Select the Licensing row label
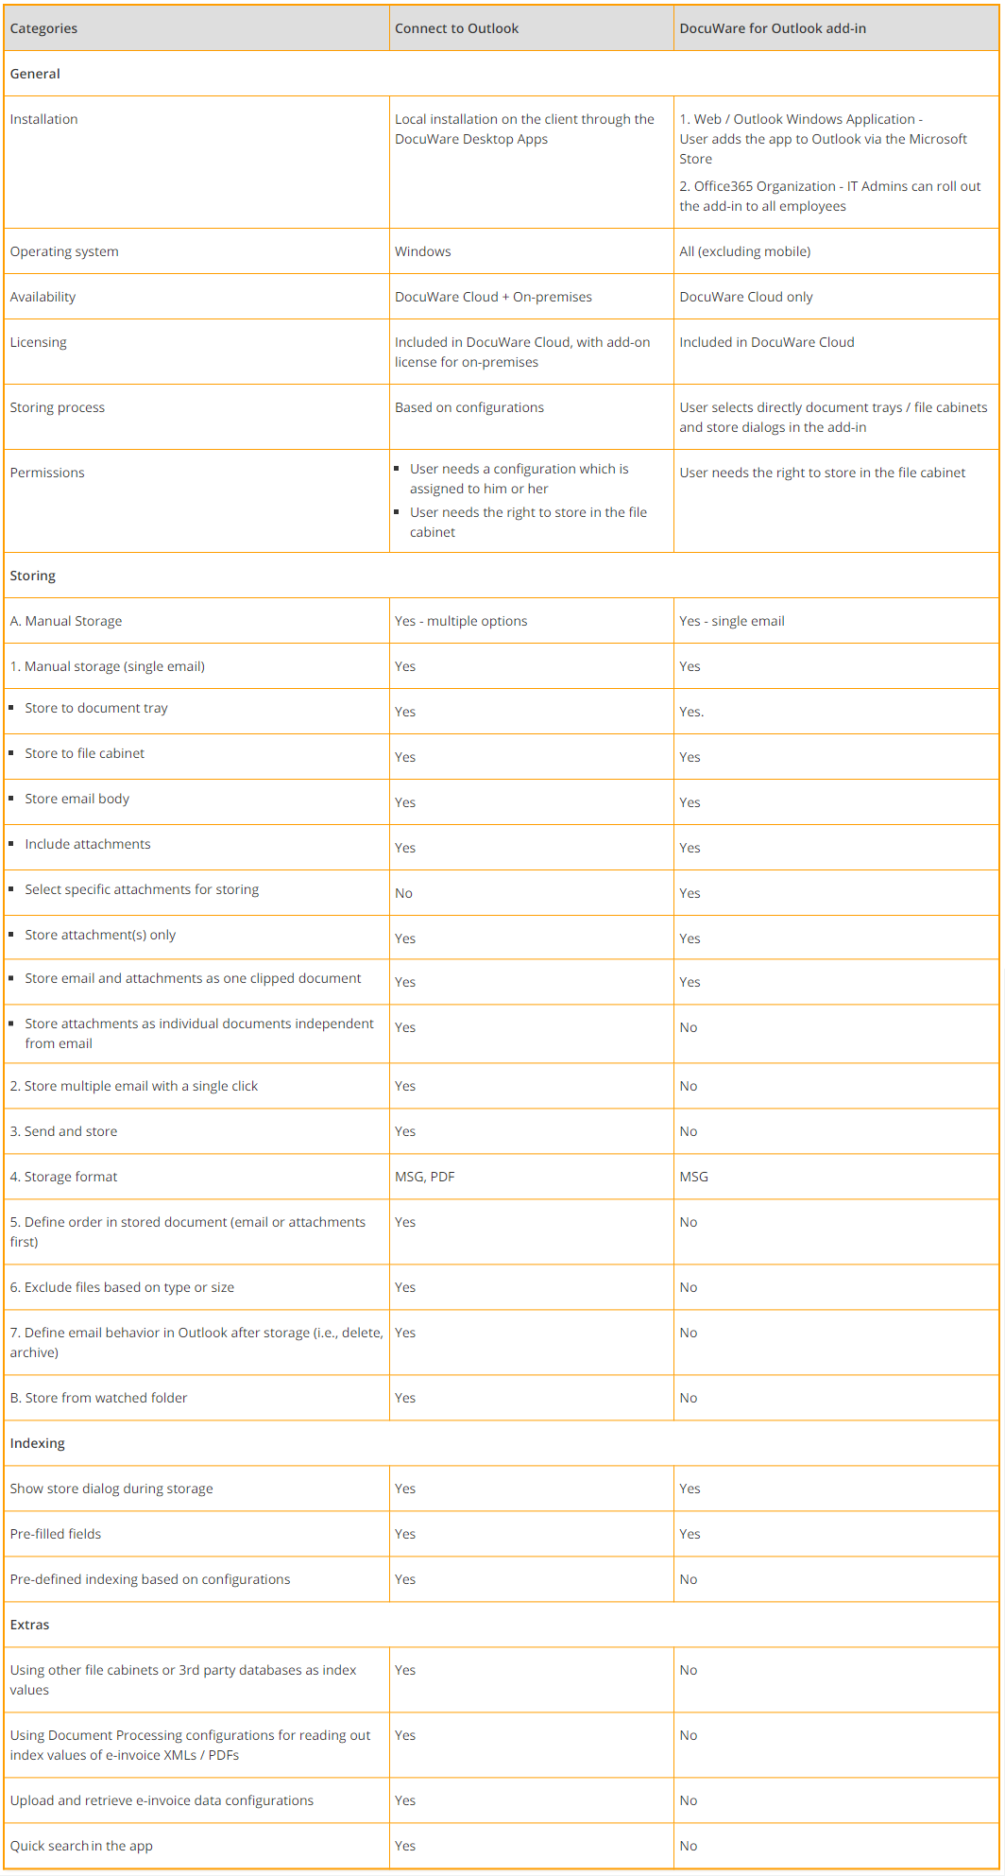The image size is (1005, 1876). (38, 342)
